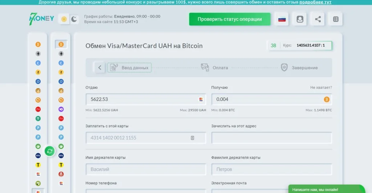Select Zcash in the right currency column

[61, 72]
